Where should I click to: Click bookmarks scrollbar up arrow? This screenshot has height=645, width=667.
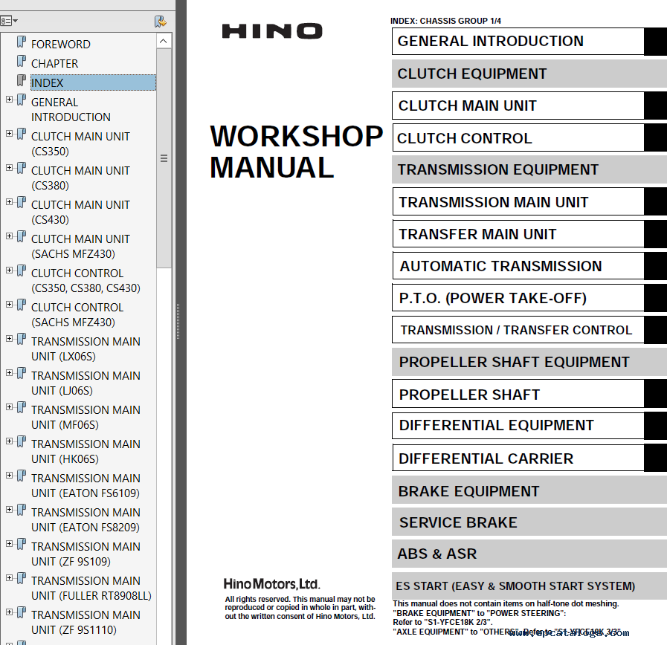tap(164, 42)
